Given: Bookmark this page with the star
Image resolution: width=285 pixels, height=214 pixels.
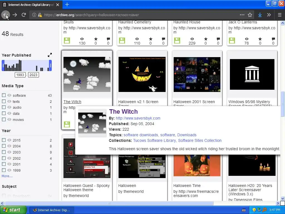Looking at the screenshot, I should (x=250, y=15).
